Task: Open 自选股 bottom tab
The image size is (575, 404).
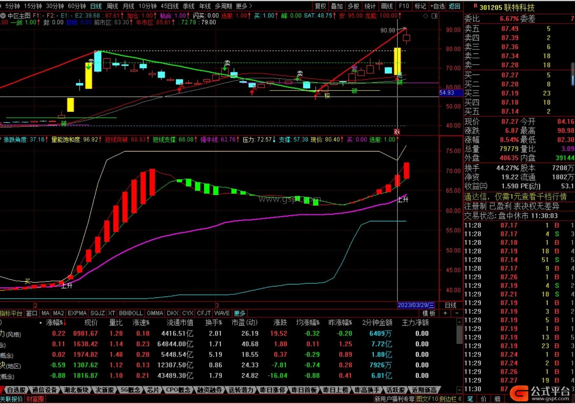Action: tap(16, 390)
